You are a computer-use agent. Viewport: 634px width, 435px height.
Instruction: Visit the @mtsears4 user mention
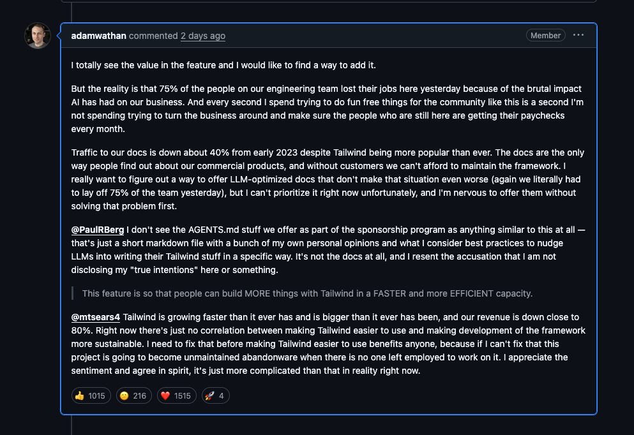click(x=96, y=317)
